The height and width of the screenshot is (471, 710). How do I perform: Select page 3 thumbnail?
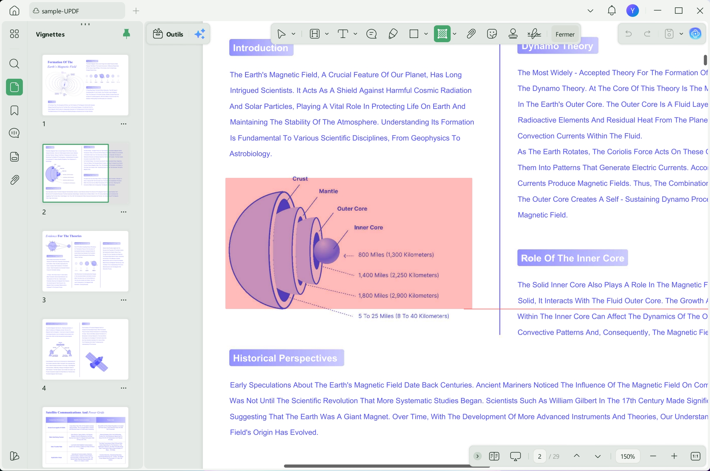85,261
